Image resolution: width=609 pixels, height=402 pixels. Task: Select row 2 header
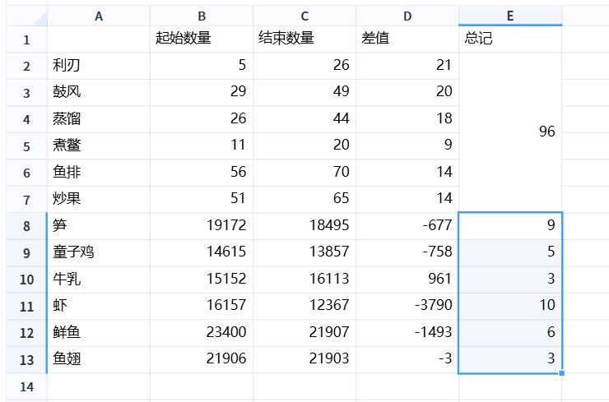[26, 66]
